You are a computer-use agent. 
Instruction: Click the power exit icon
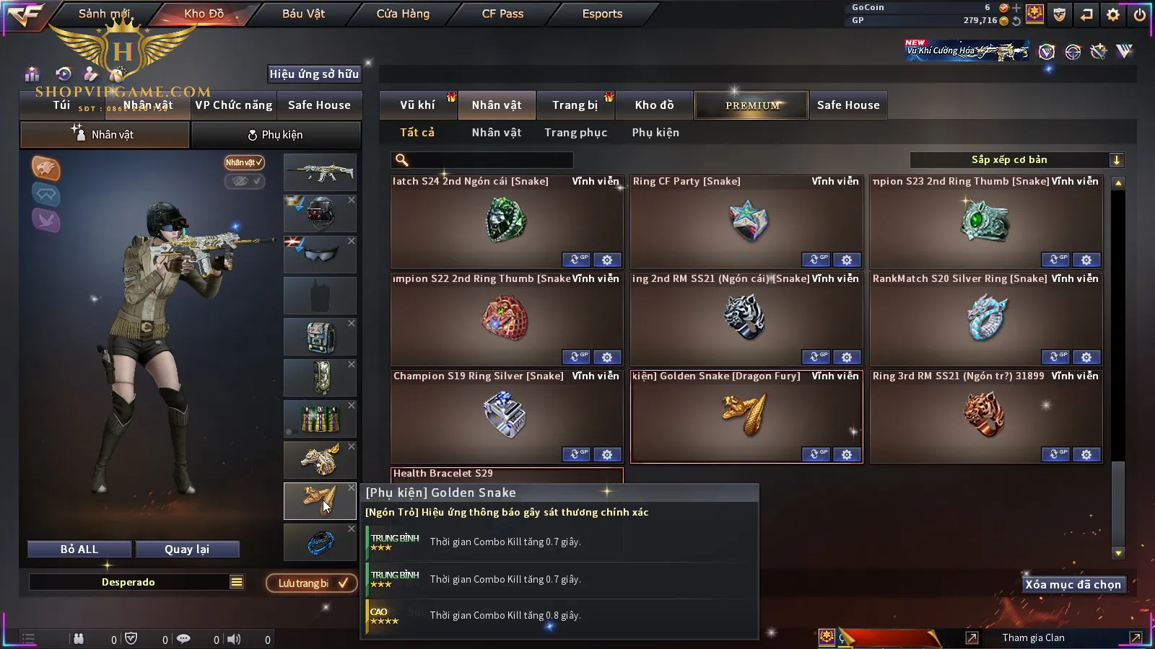click(x=1140, y=14)
